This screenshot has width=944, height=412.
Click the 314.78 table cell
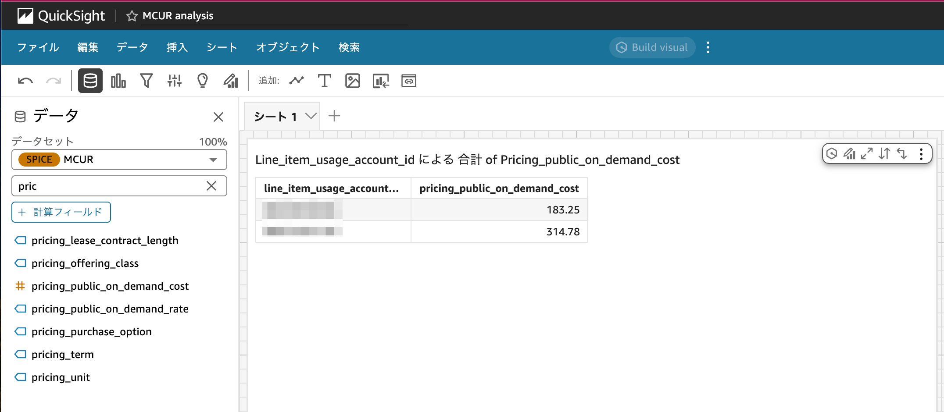499,231
